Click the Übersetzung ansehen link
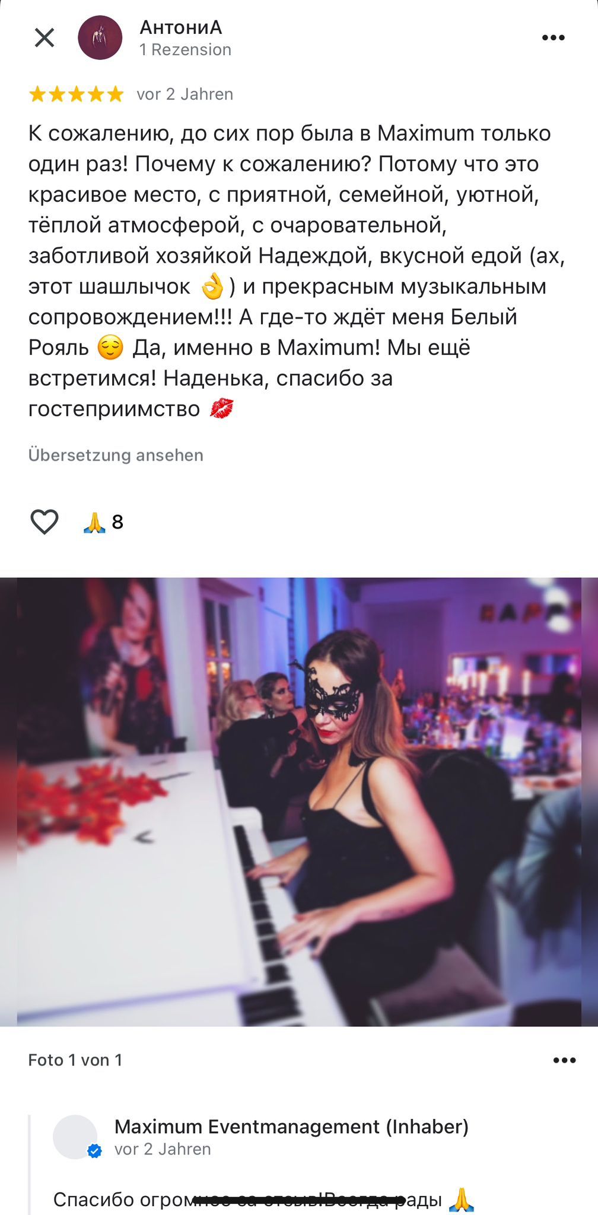The height and width of the screenshot is (1215, 598). click(x=116, y=455)
